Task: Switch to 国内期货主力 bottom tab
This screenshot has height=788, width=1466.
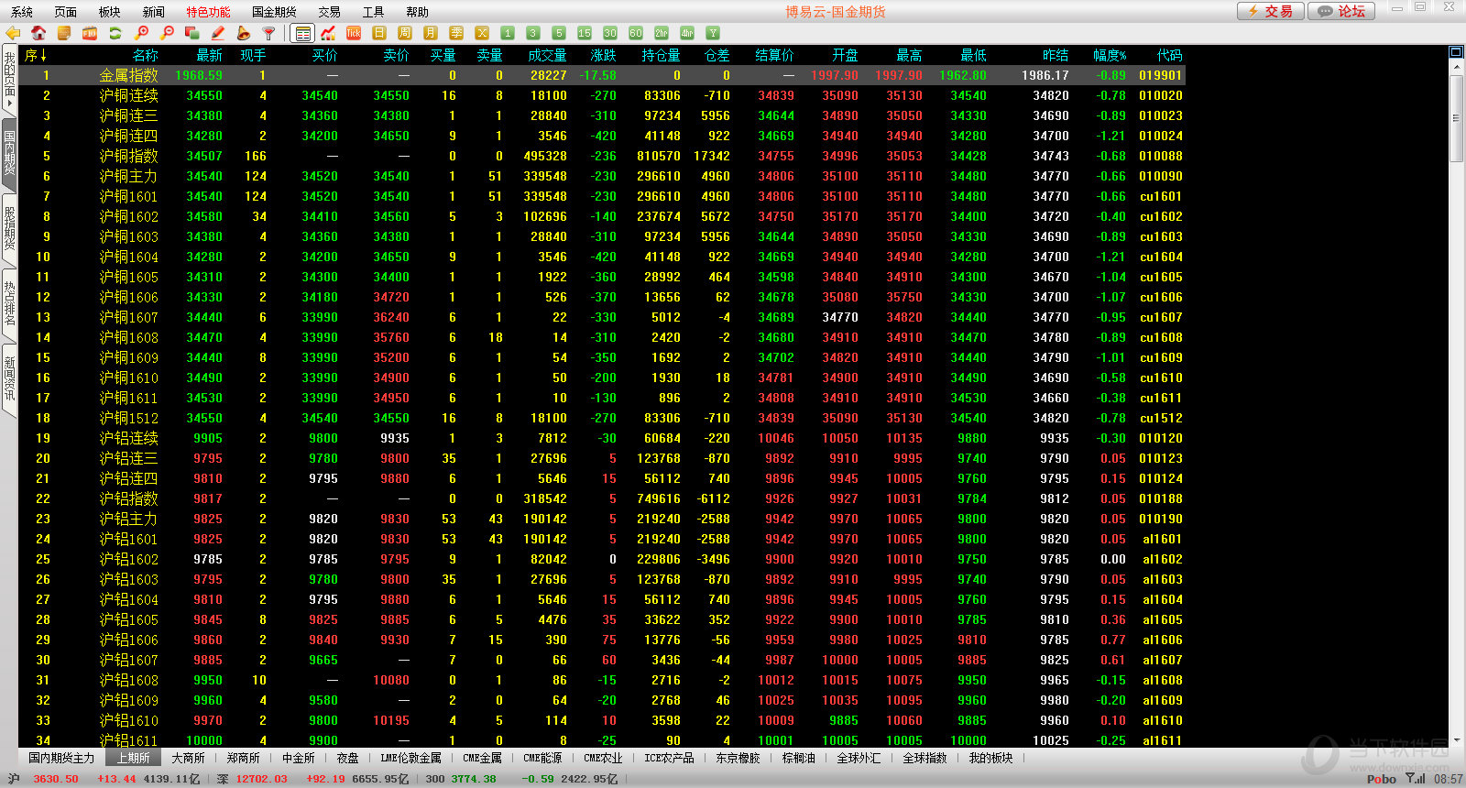Action: click(x=61, y=758)
